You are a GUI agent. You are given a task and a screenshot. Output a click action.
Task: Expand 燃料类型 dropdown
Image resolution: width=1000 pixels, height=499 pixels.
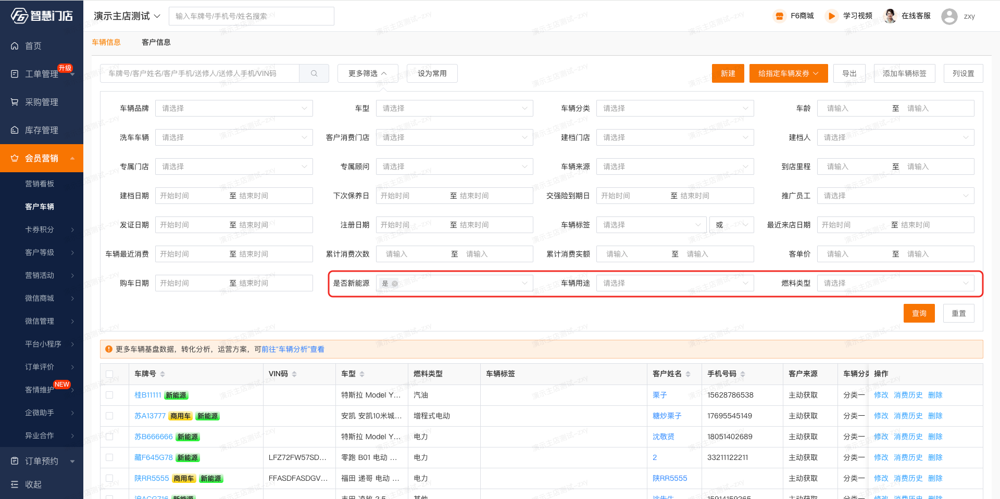pyautogui.click(x=895, y=283)
